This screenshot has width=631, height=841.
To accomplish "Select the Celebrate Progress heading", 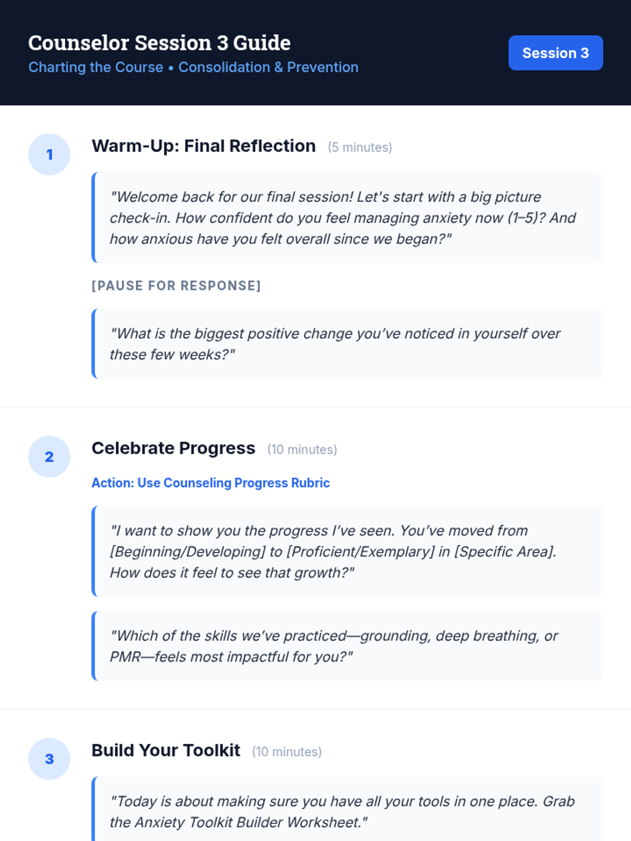I will pos(173,448).
